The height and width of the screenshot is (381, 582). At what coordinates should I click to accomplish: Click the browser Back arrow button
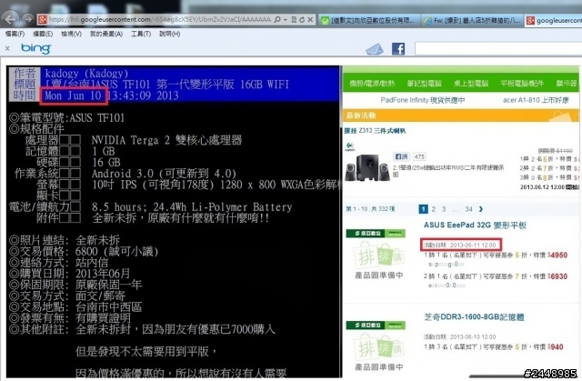[x=10, y=18]
